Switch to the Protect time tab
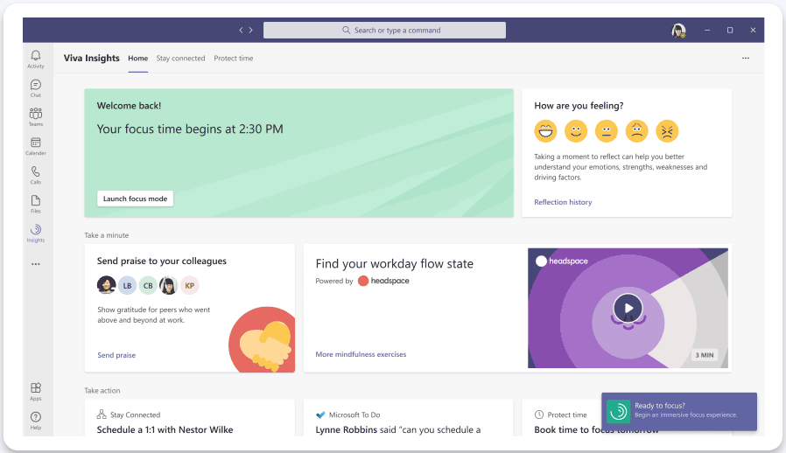Viewport: 786px width, 453px height. (x=233, y=59)
